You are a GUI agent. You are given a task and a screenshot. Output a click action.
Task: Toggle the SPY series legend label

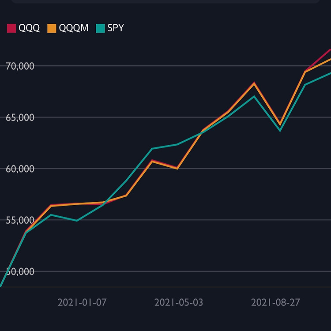(x=116, y=28)
